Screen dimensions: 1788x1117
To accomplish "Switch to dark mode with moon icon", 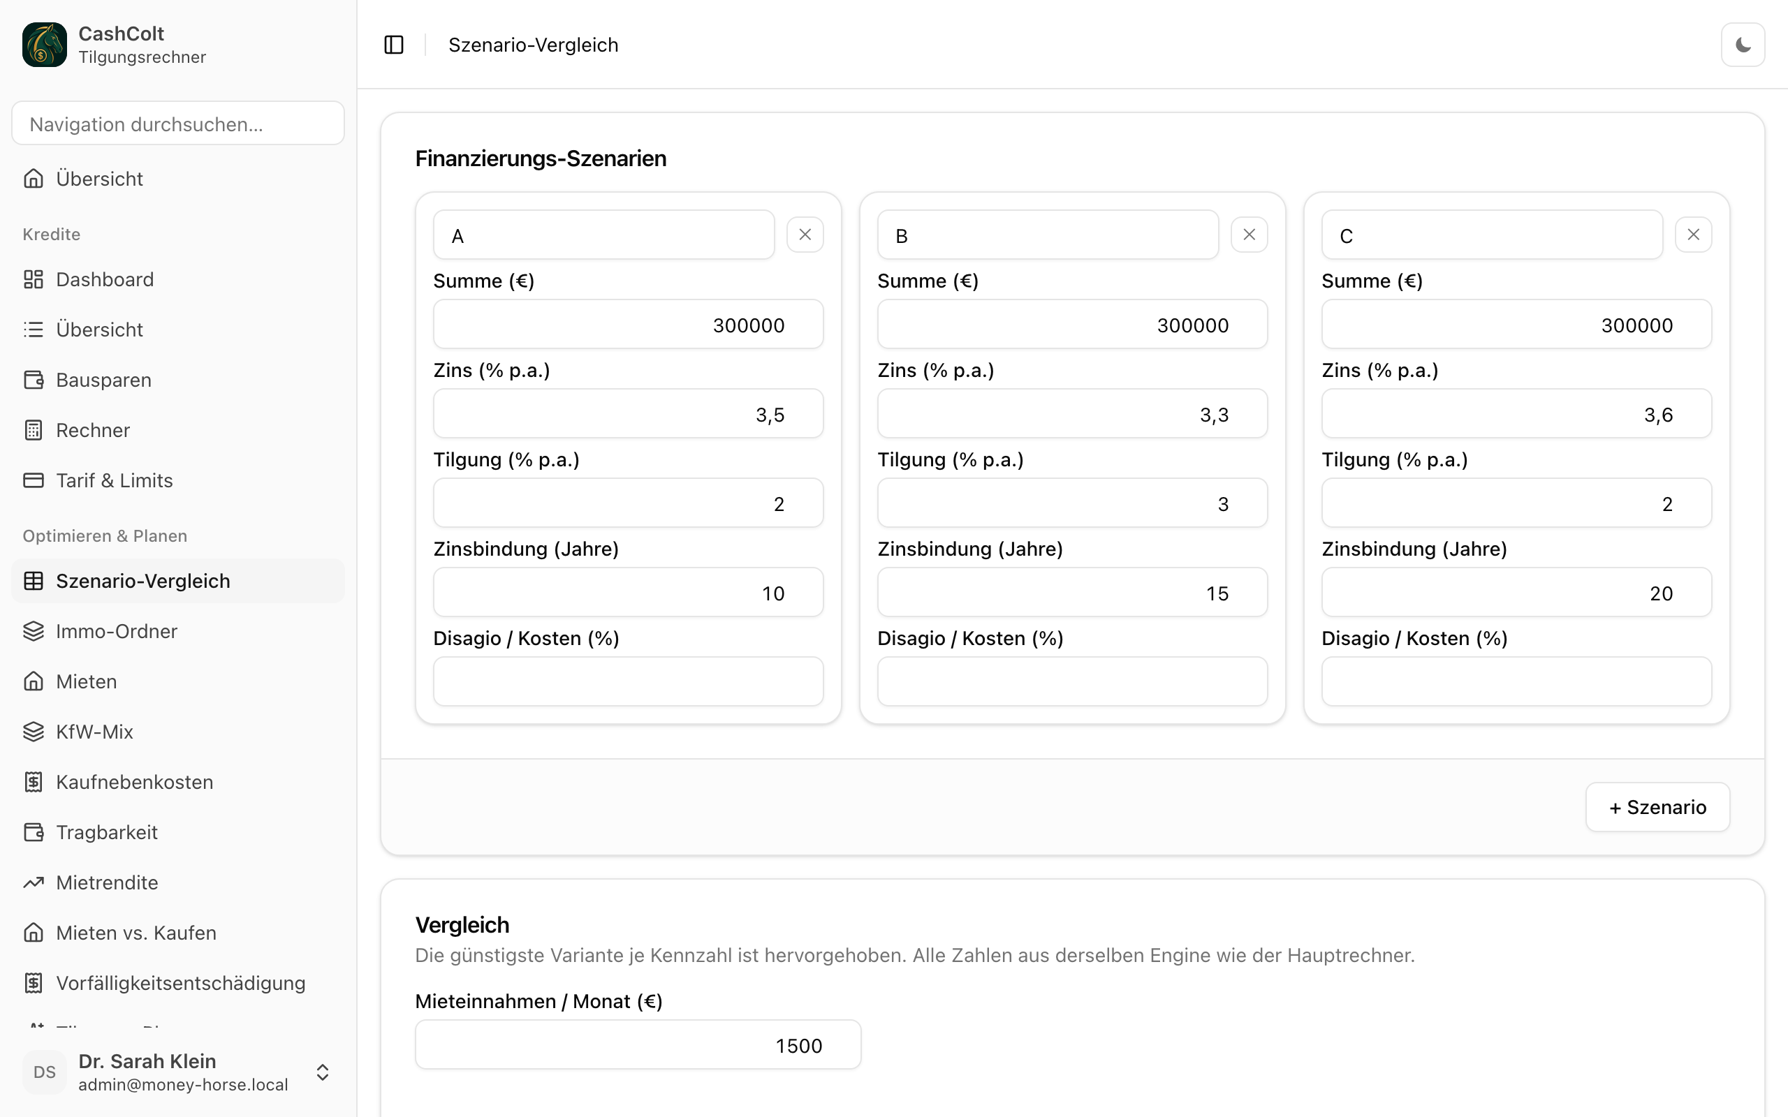I will coord(1743,45).
